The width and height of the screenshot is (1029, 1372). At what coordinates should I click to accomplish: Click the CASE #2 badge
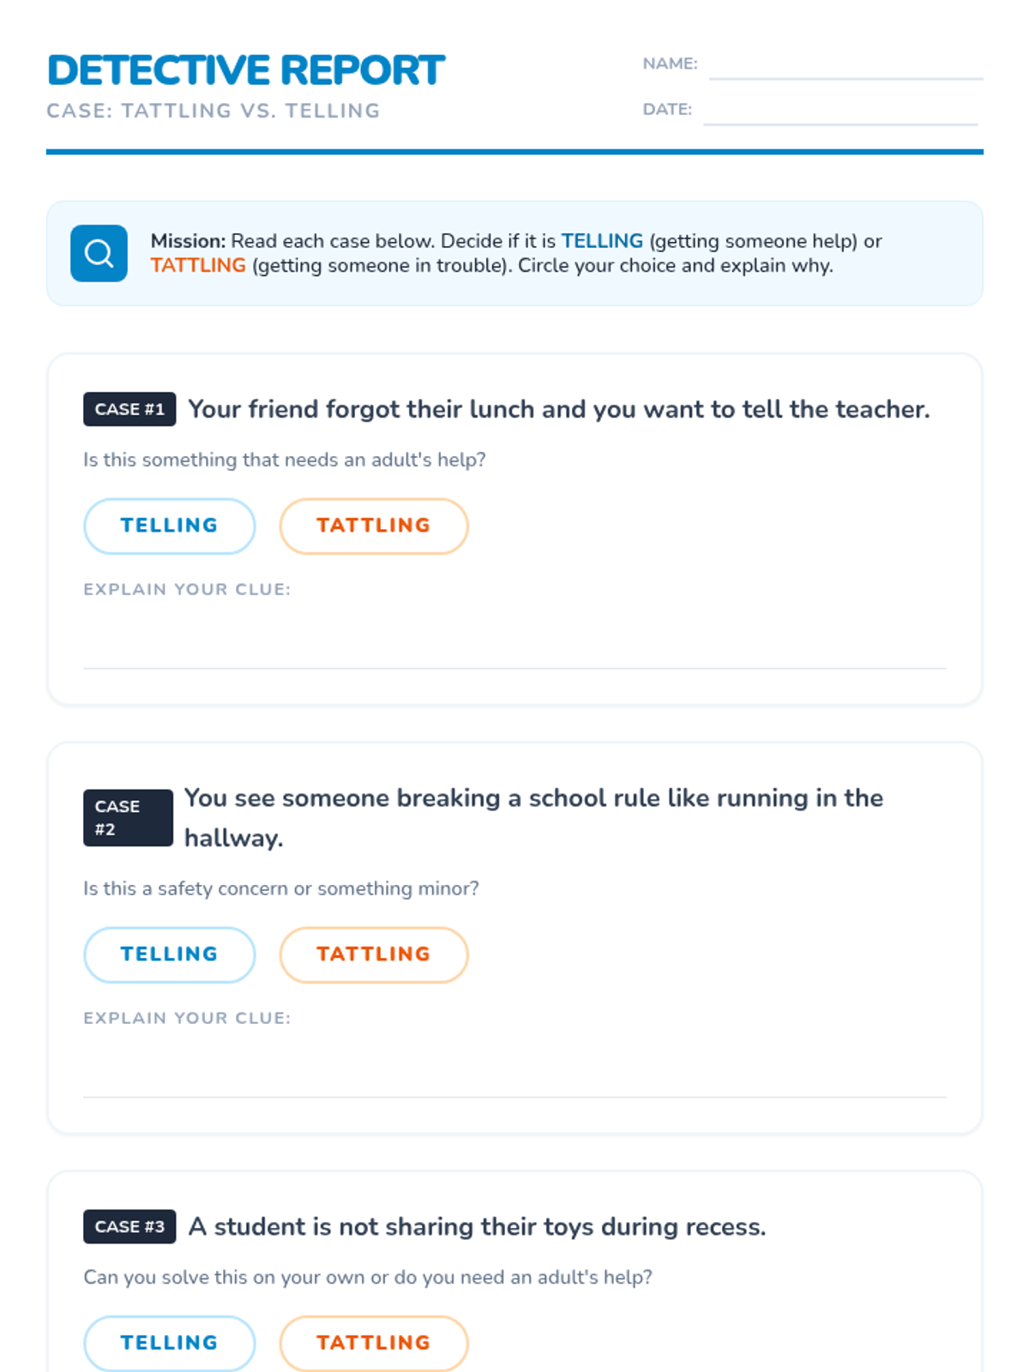coord(128,818)
